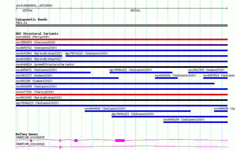The image size is (235, 150).
Task: Click the nsv6453722 (Sedlazeck2020) variant label
Action: point(36,48)
